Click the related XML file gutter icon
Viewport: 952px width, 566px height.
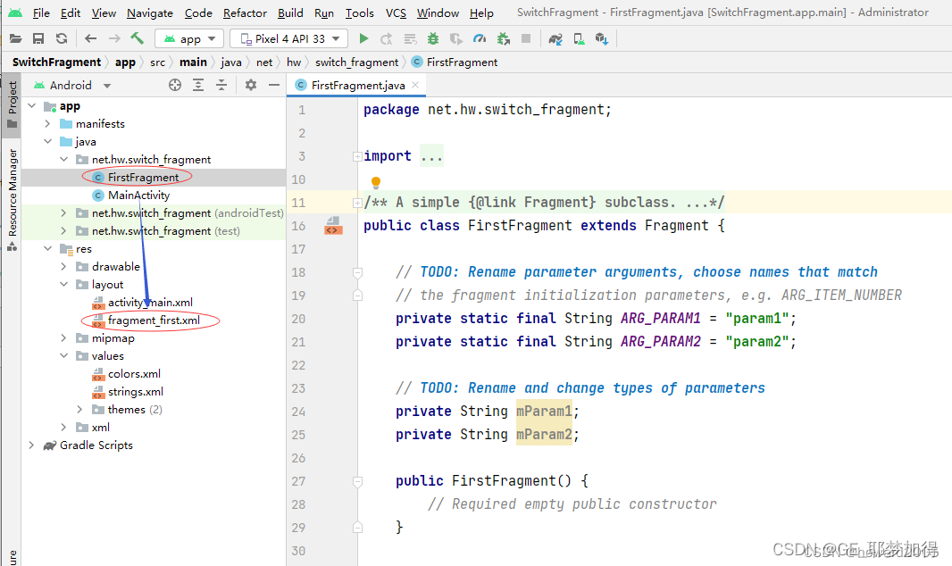[333, 226]
